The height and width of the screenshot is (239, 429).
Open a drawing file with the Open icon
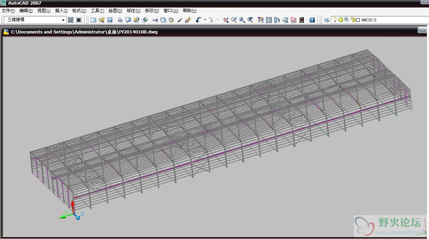pos(102,20)
